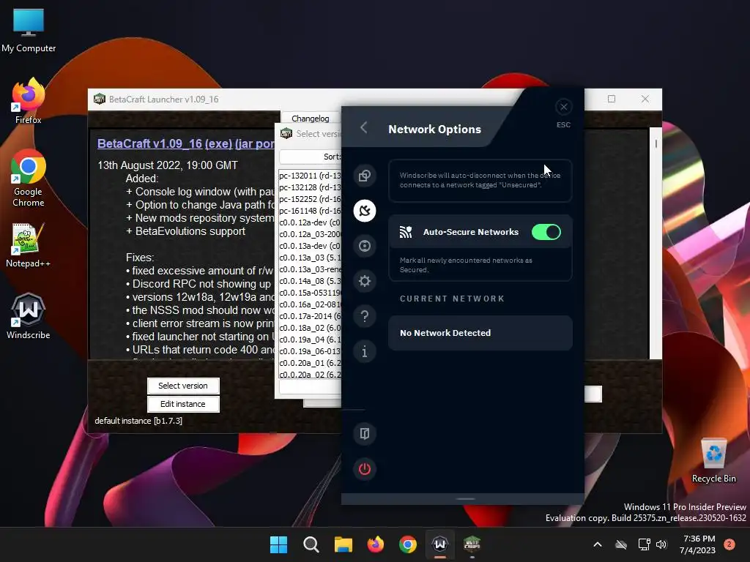750x562 pixels.
Task: Click the network status tray icon
Action: [644, 544]
